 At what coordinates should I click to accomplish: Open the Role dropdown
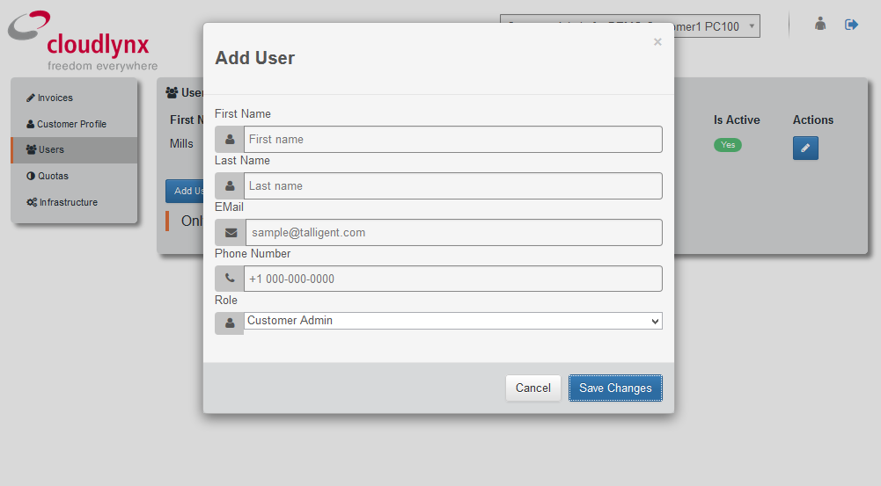tap(453, 321)
